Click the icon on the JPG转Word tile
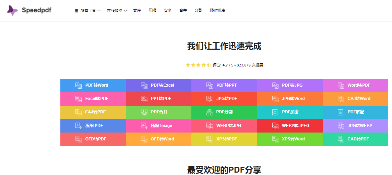This screenshot has width=392, height=175. [275, 99]
